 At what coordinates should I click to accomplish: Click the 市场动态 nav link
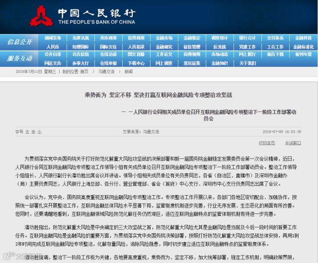click(220, 54)
